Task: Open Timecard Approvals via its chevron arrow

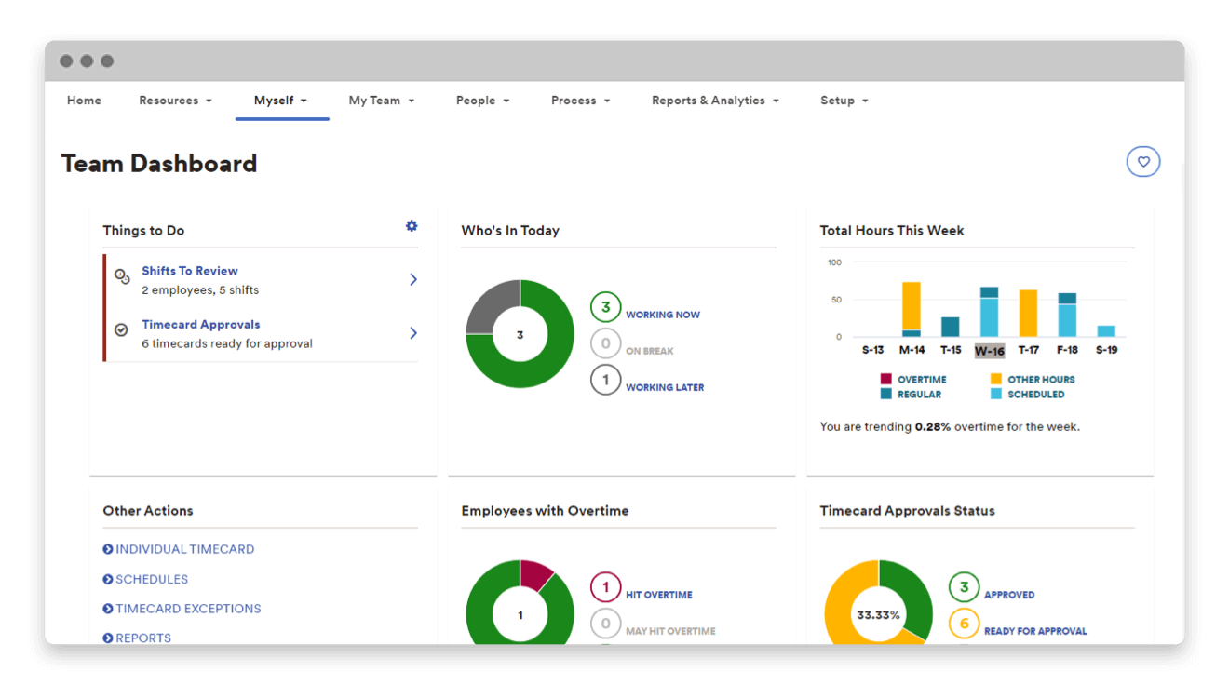Action: tap(412, 332)
